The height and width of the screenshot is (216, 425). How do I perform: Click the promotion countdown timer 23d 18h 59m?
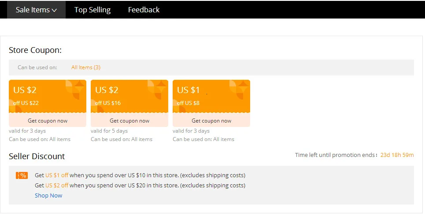(x=397, y=155)
